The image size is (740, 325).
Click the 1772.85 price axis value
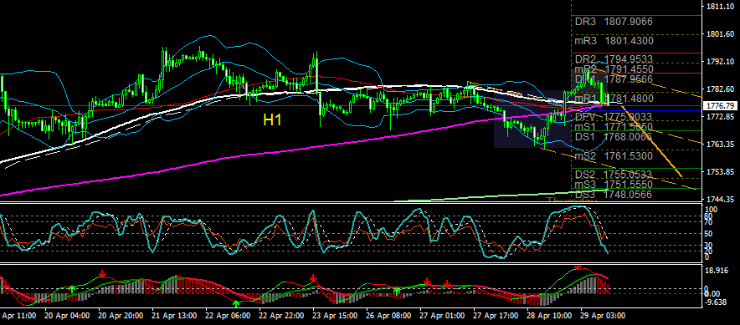pos(721,116)
